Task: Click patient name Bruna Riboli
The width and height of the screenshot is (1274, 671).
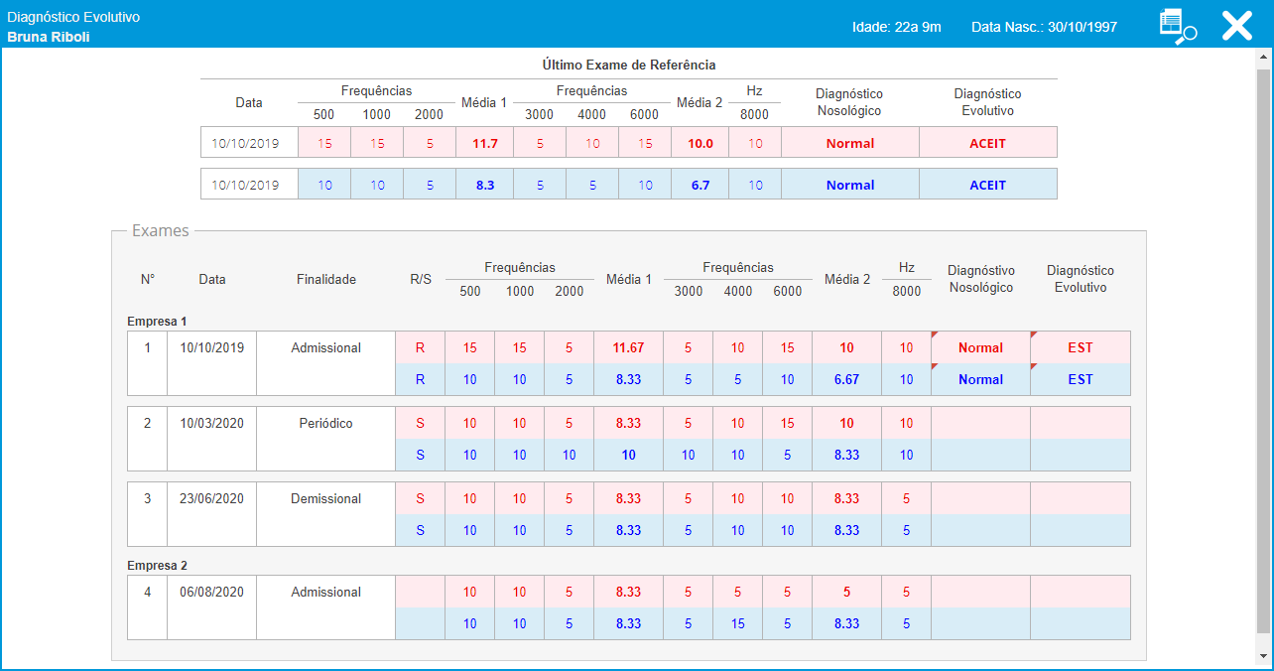Action: [x=48, y=38]
